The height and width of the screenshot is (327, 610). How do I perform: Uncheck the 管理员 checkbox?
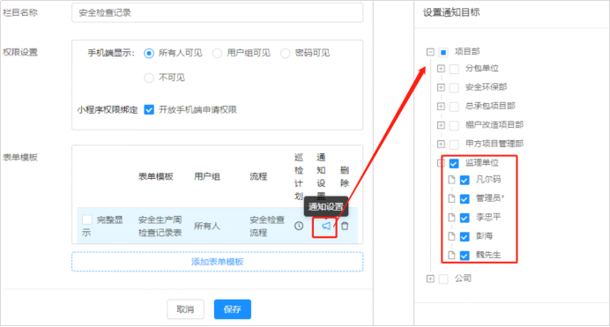coord(465,198)
